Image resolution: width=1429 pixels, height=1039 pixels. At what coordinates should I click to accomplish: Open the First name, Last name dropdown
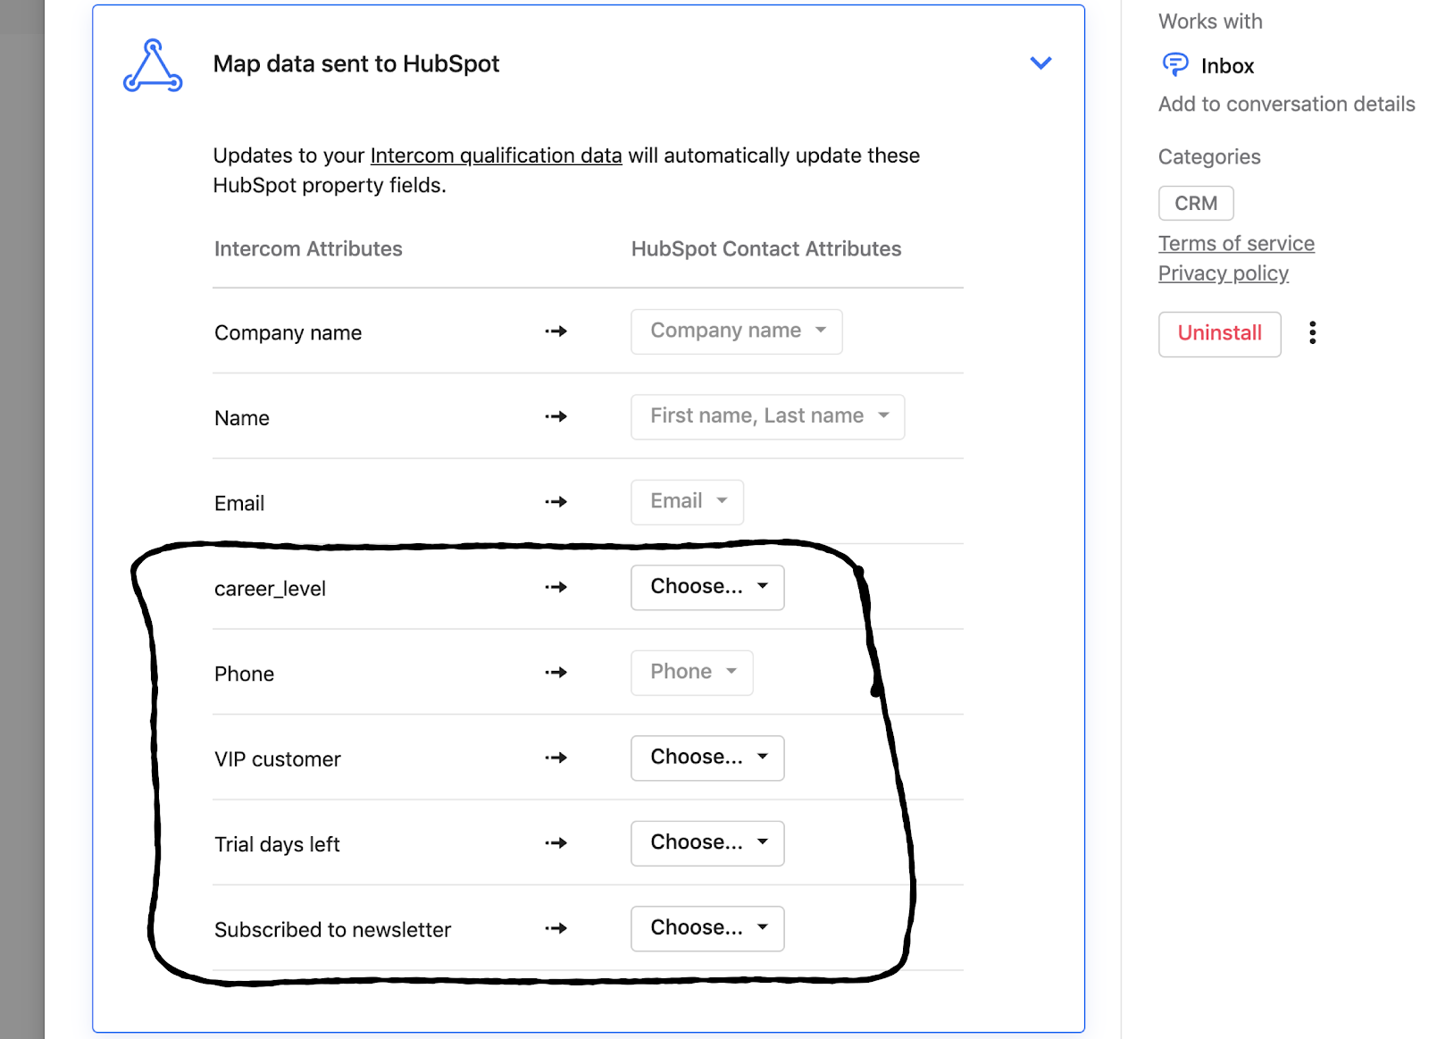tap(768, 417)
